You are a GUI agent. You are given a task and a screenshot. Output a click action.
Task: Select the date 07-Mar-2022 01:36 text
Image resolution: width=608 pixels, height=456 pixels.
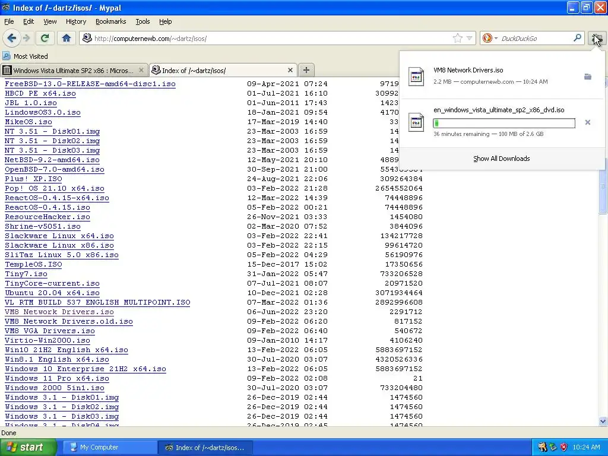pos(287,302)
